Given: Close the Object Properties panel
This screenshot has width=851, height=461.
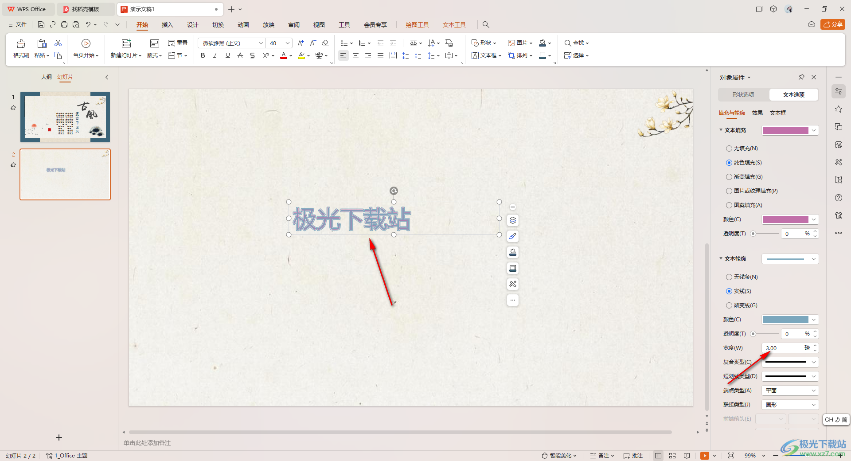Looking at the screenshot, I should point(814,77).
